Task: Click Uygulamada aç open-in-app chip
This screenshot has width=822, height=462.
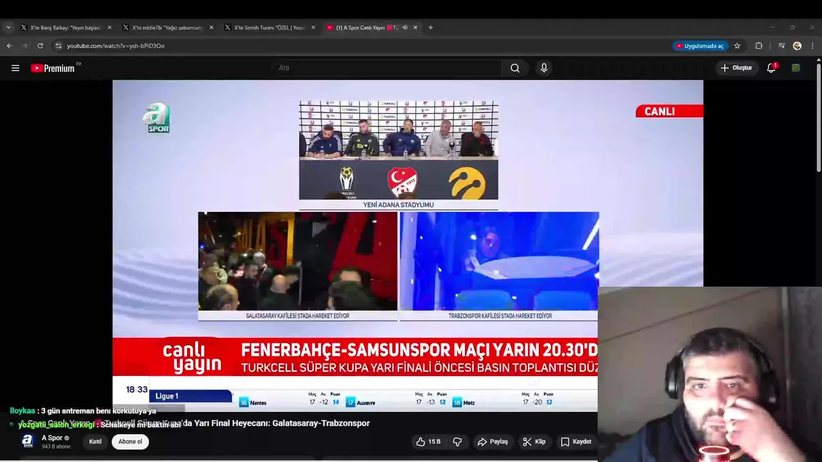Action: tap(700, 46)
